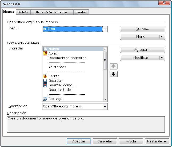Select the Cerrar entry

(x=73, y=76)
